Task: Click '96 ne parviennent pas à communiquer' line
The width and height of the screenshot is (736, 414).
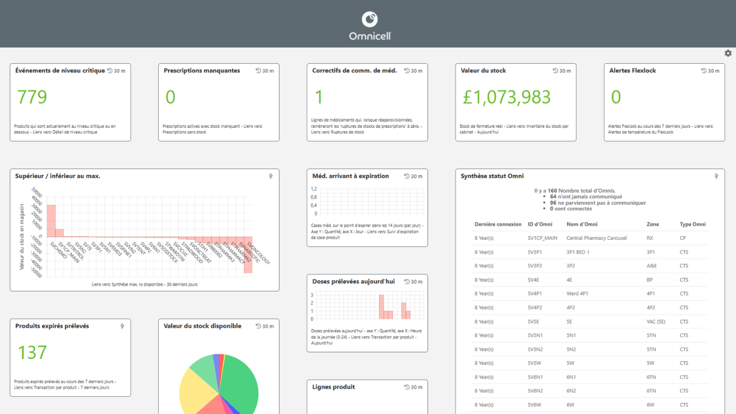Action: pyautogui.click(x=597, y=203)
